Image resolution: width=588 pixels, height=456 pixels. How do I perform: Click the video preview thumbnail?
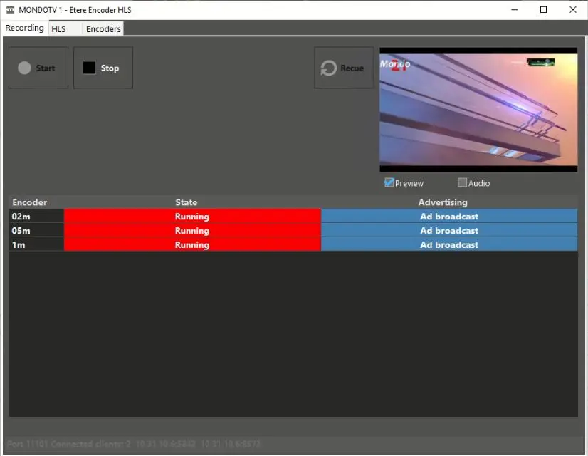click(x=478, y=109)
